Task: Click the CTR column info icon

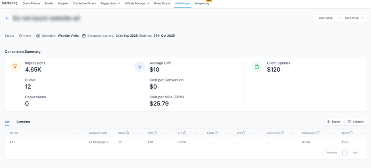Action: [185, 133]
